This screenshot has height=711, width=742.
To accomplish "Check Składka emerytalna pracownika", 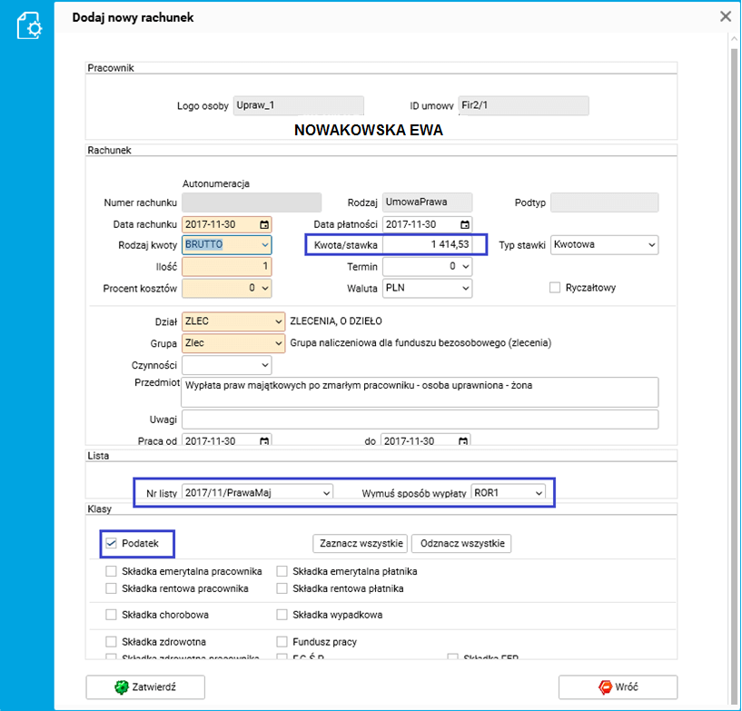I will (x=111, y=571).
